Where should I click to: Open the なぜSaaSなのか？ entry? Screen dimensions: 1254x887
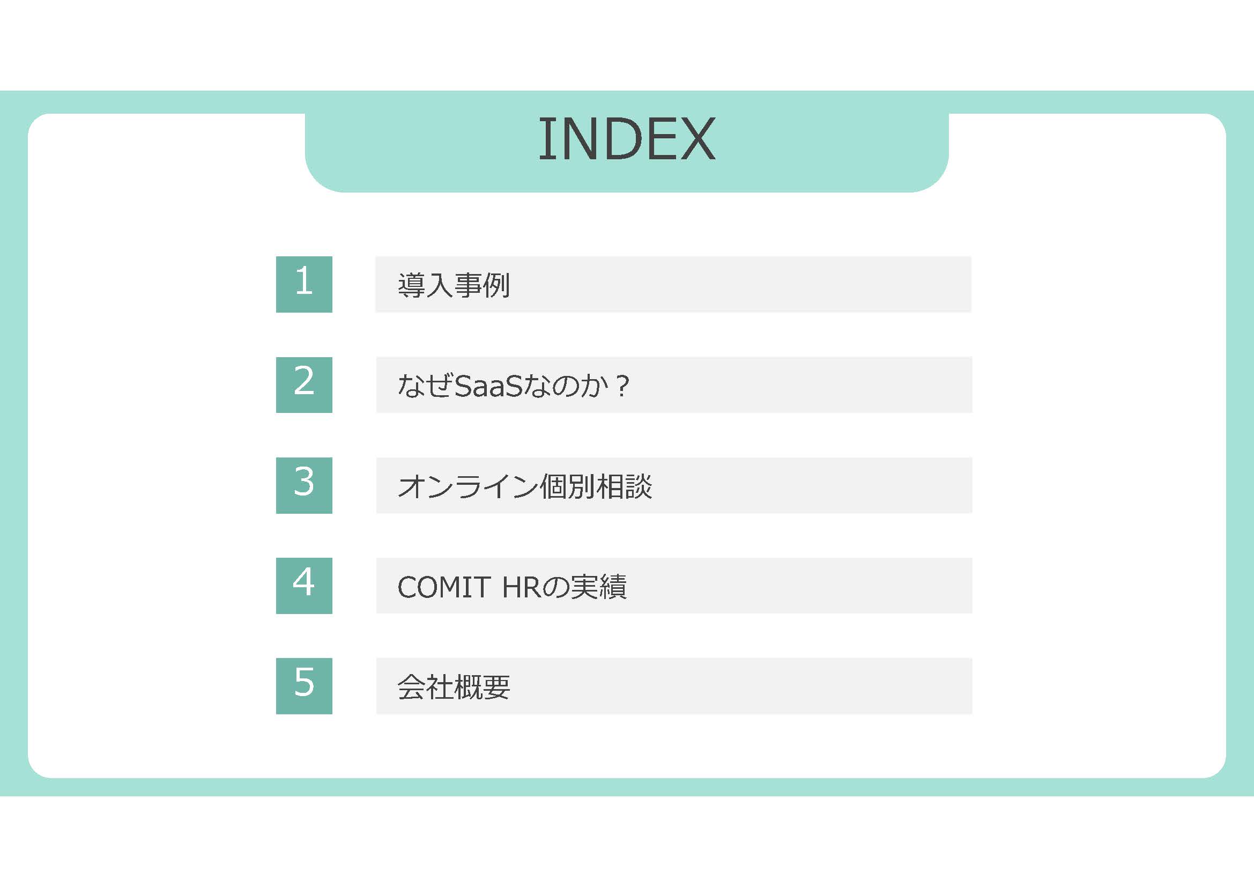click(674, 385)
